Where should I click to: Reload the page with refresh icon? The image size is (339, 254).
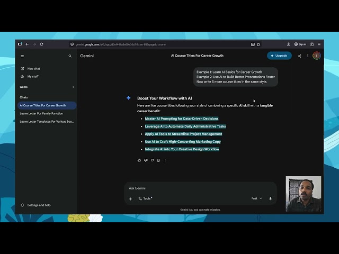coord(41,44)
